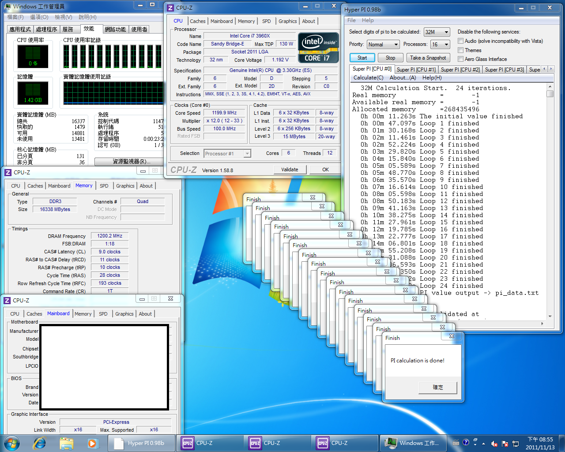Launch Windows Media Player from taskbar
Image resolution: width=565 pixels, height=452 pixels.
(92, 443)
